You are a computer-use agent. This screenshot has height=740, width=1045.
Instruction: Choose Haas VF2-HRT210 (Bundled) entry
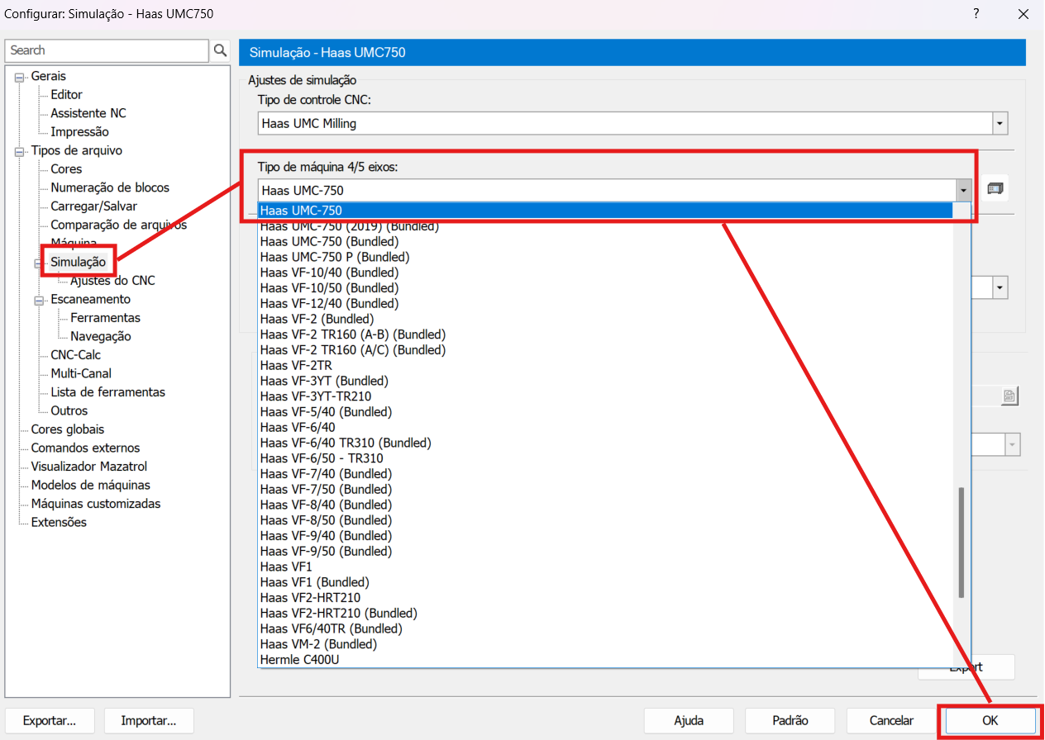coord(338,613)
